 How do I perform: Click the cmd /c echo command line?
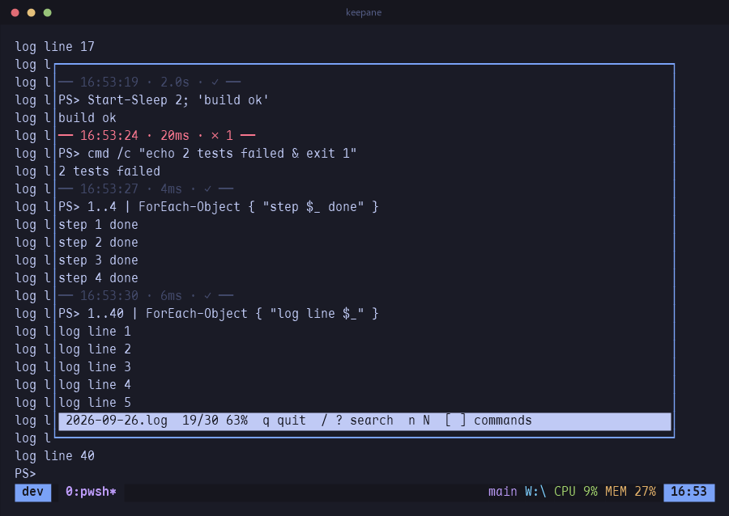(x=207, y=154)
